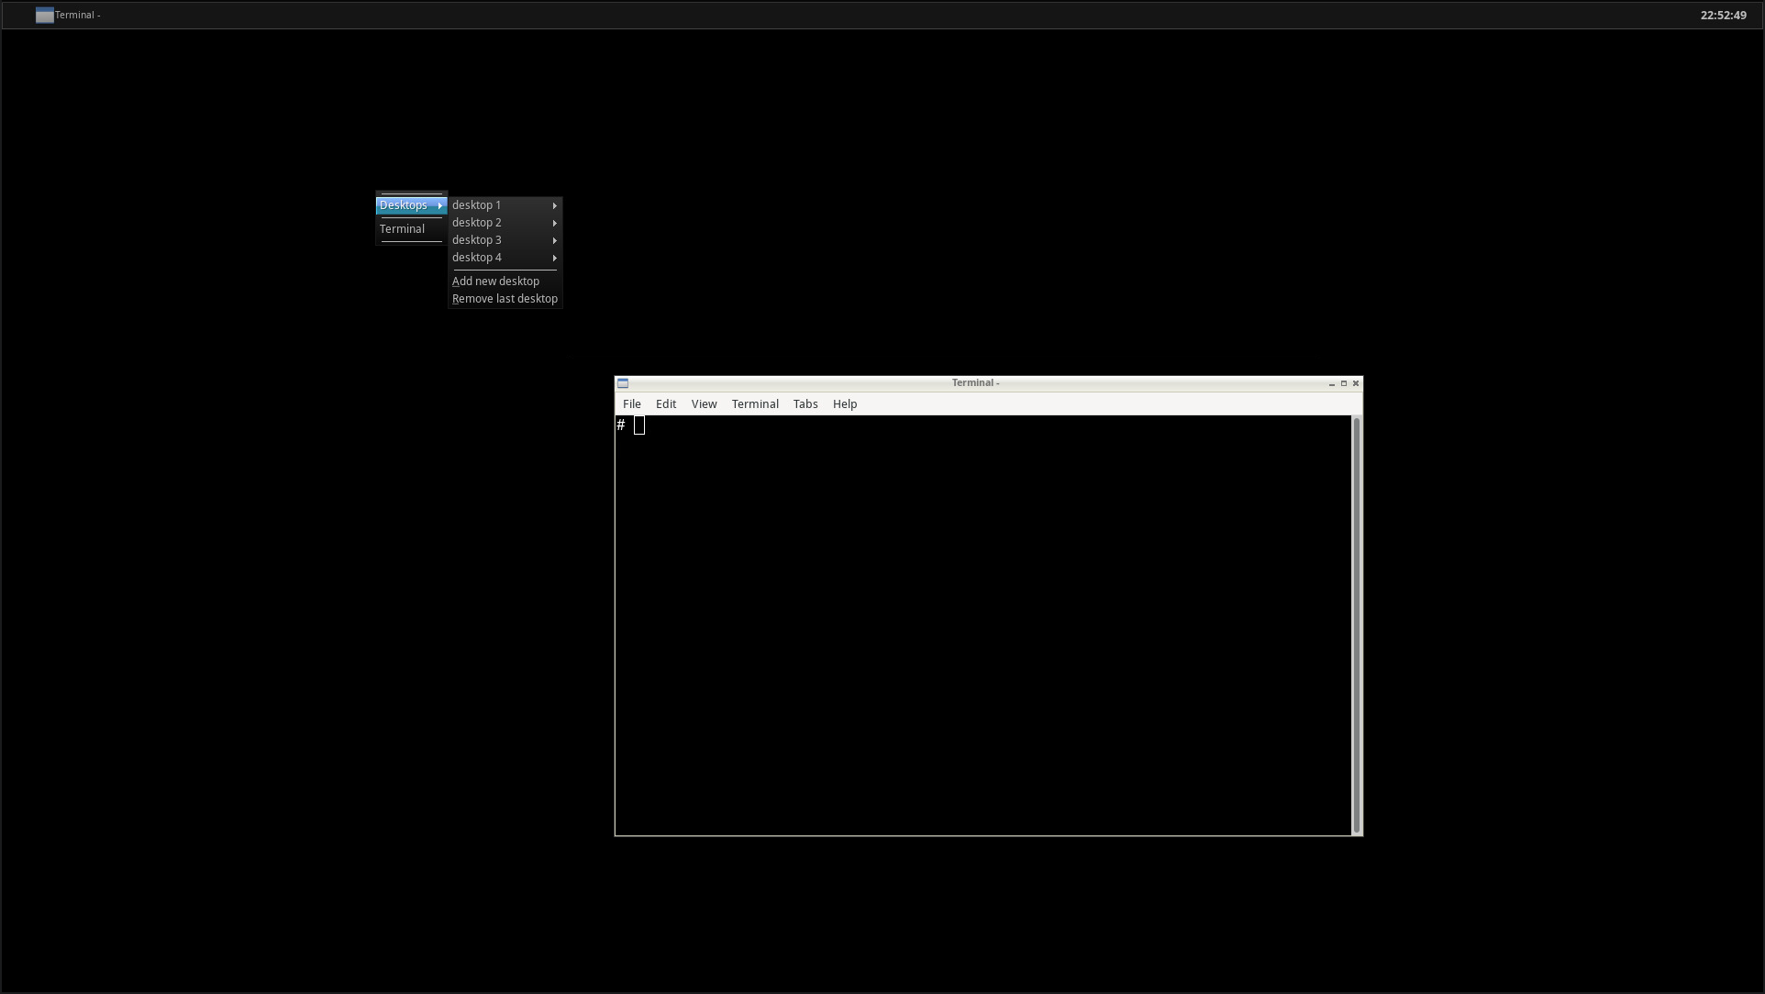Click at the shell prompt cursor

pos(639,425)
